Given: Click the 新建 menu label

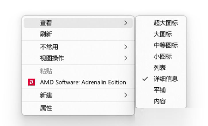Looking at the screenshot, I should 46,95.
